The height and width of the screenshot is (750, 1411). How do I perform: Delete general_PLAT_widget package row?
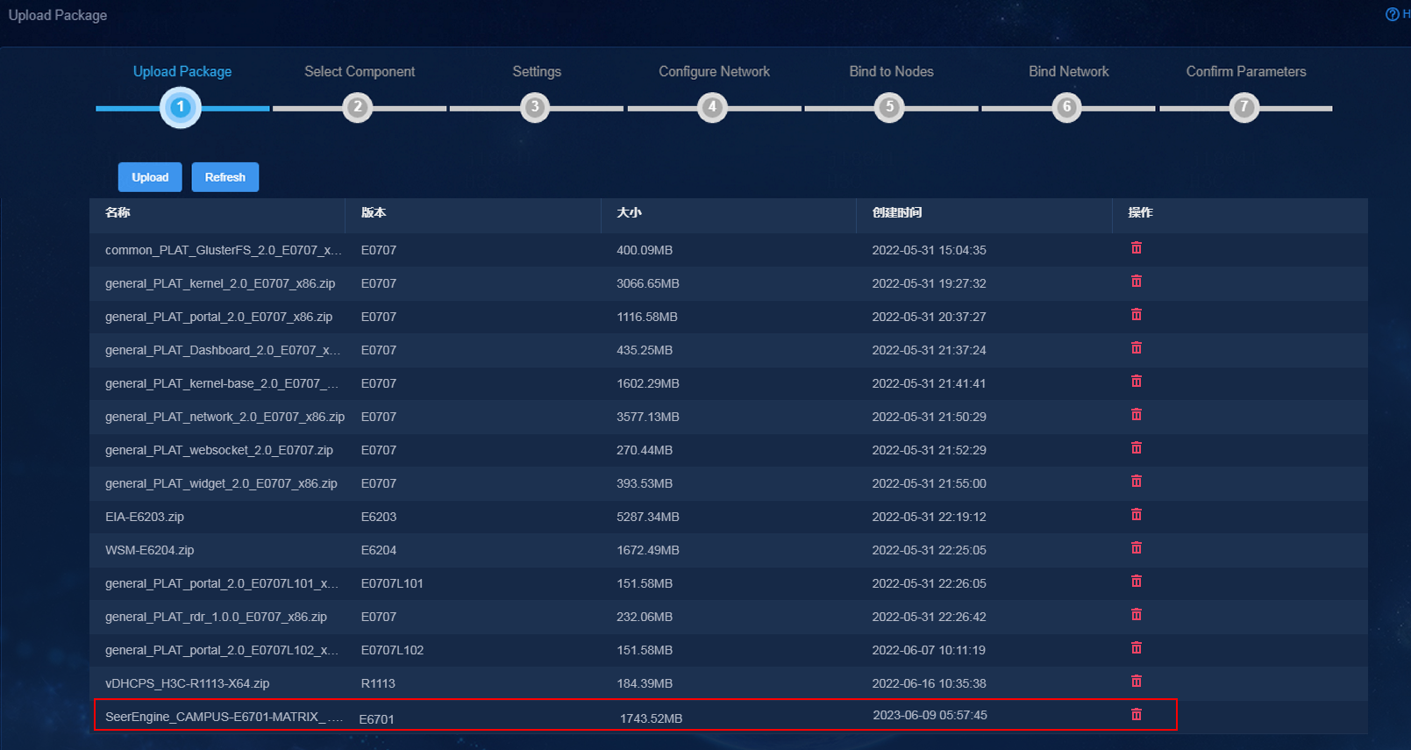1136,482
